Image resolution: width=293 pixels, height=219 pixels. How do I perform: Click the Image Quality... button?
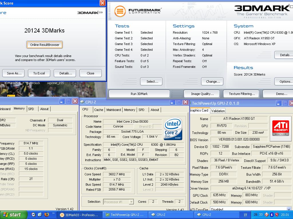pos(202,94)
